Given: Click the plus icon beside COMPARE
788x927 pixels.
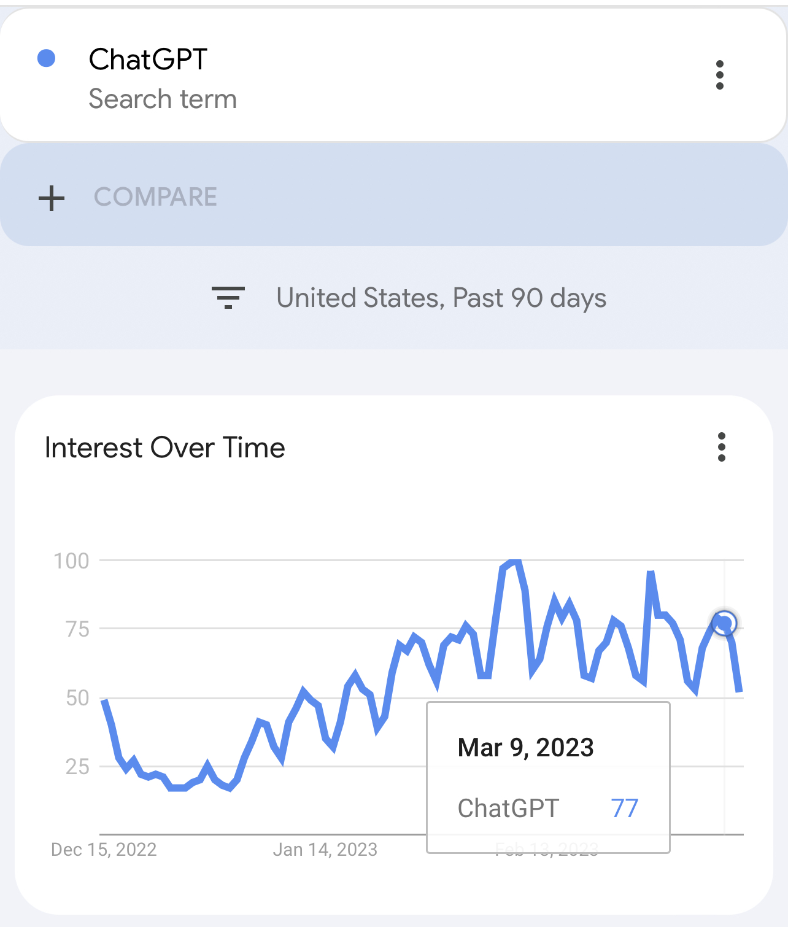Looking at the screenshot, I should tap(52, 198).
